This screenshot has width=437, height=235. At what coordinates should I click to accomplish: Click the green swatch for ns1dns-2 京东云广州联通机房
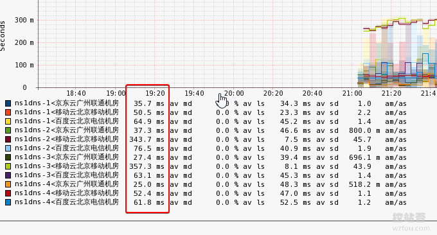click(8, 130)
